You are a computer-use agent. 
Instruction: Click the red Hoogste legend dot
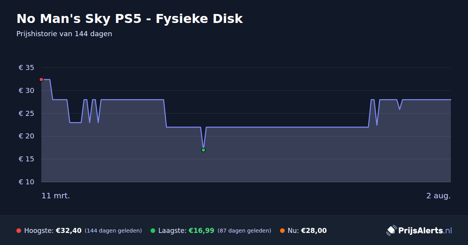click(19, 231)
